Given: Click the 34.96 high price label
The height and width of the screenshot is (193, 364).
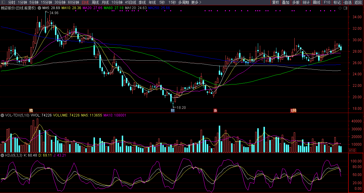Looking at the screenshot, I should click(x=54, y=13).
